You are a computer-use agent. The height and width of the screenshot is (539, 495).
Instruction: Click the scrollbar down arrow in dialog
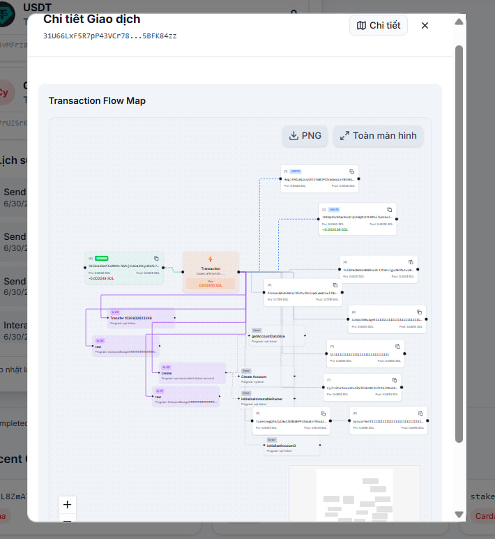459,515
